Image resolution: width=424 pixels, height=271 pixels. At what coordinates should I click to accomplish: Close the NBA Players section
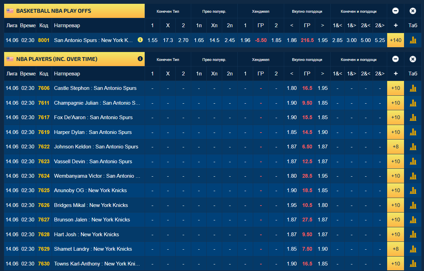click(413, 59)
